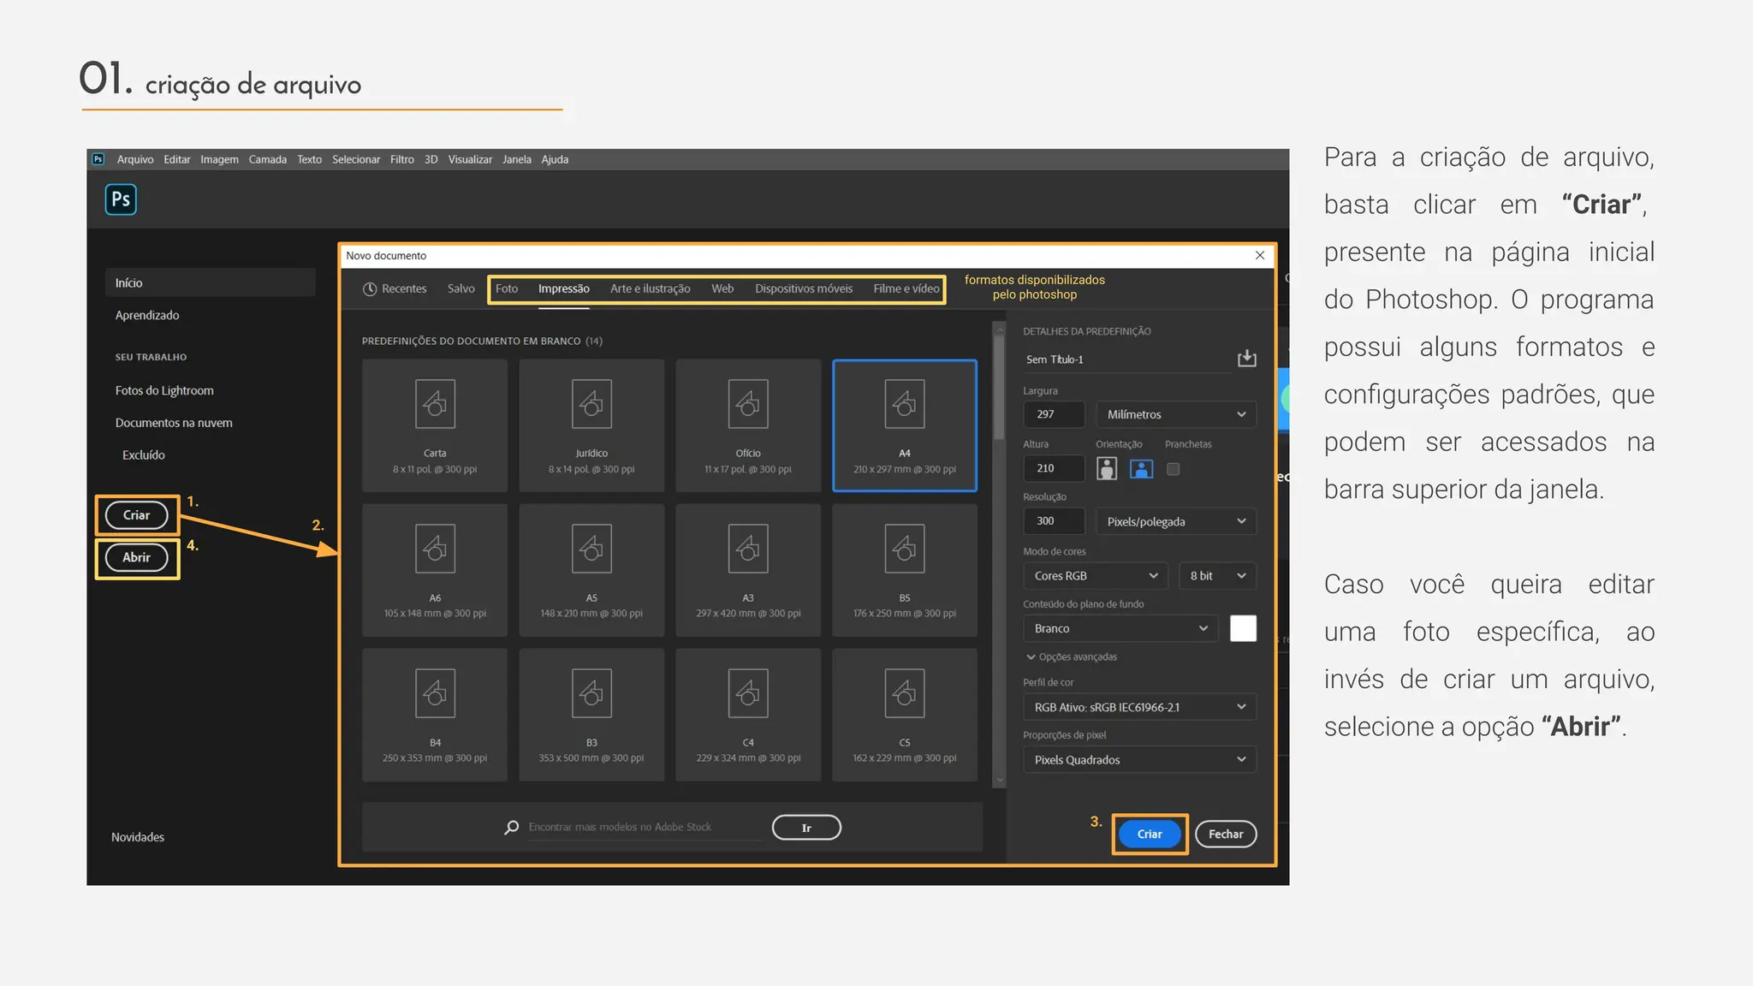Screen dimensions: 1753x986
Task: Click the Resolução input field
Action: [1054, 521]
